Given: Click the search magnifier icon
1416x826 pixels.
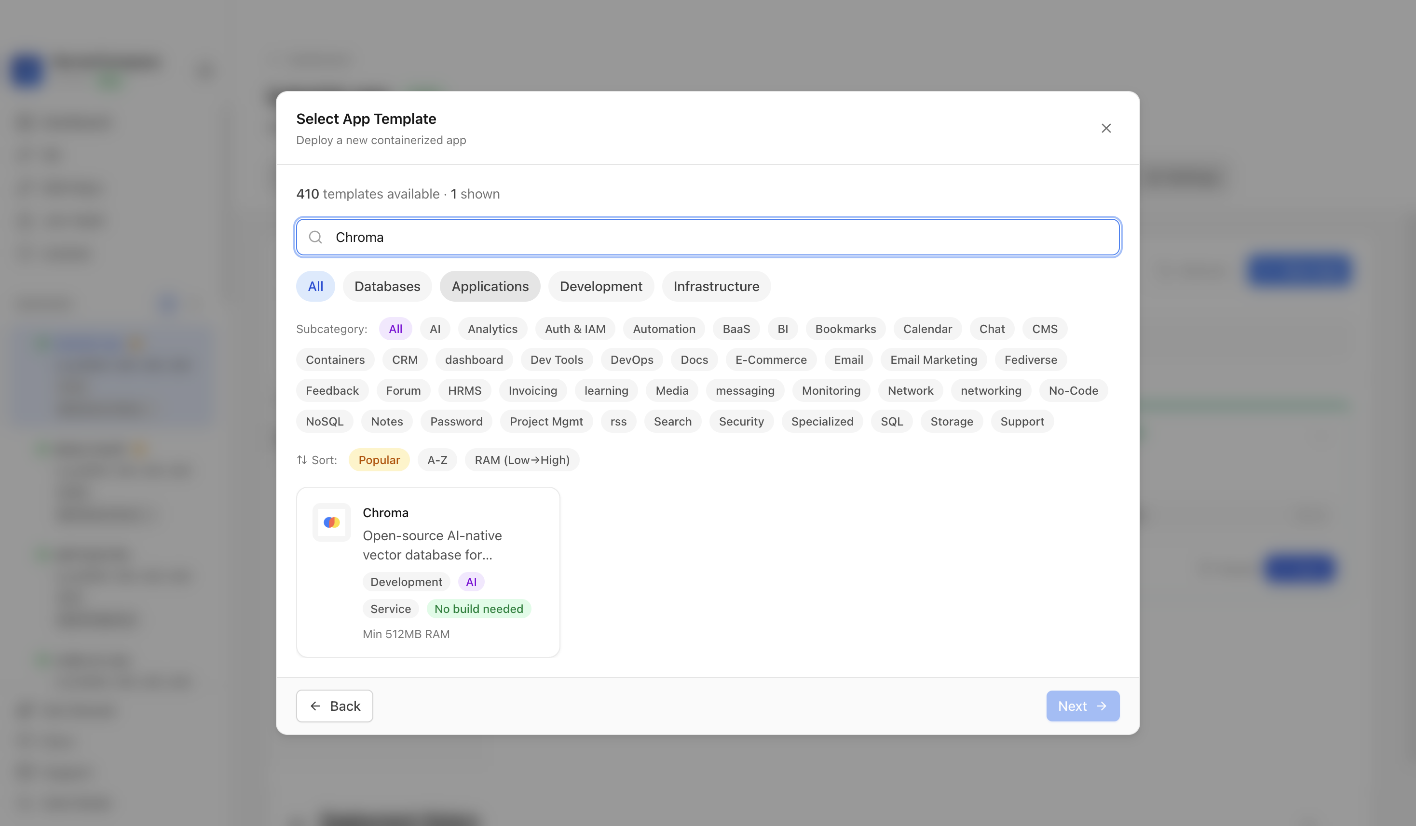Looking at the screenshot, I should [x=316, y=237].
